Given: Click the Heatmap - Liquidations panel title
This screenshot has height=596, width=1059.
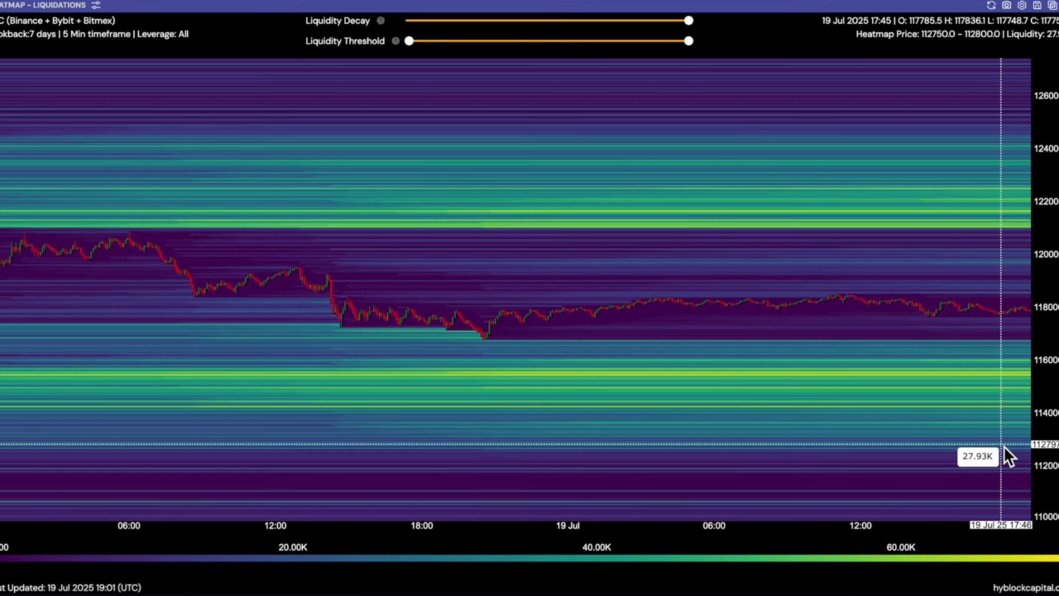Looking at the screenshot, I should pyautogui.click(x=43, y=5).
